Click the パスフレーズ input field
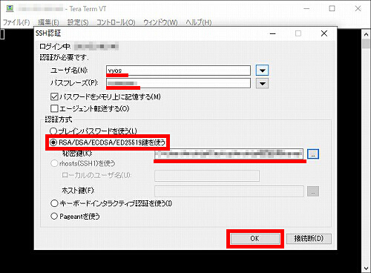The image size is (371, 273). pos(178,83)
